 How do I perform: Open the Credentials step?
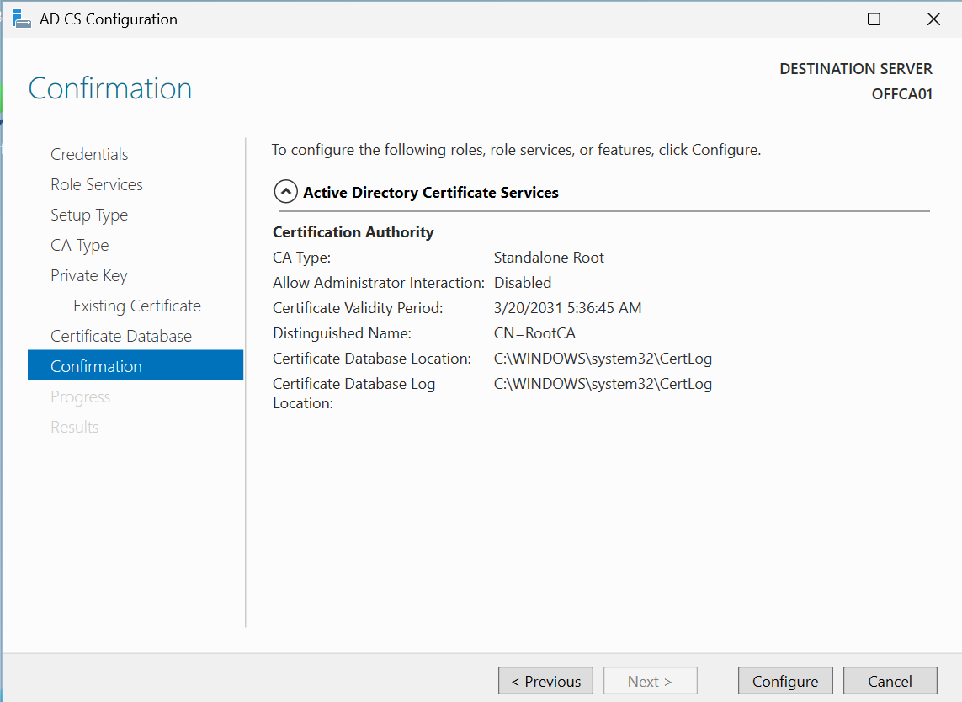89,154
